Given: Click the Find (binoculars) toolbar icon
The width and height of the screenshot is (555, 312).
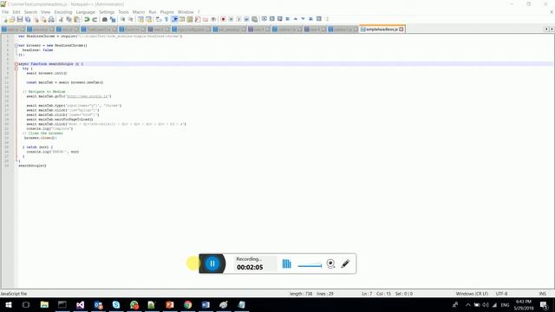Looking at the screenshot, I should click(x=104, y=19).
